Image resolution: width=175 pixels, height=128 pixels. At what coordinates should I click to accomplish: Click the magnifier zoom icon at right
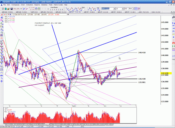click(173, 17)
